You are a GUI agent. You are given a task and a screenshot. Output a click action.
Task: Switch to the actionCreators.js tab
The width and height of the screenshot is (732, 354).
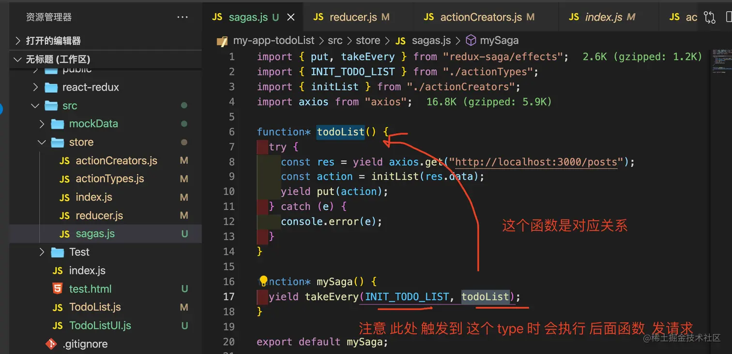tap(486, 17)
